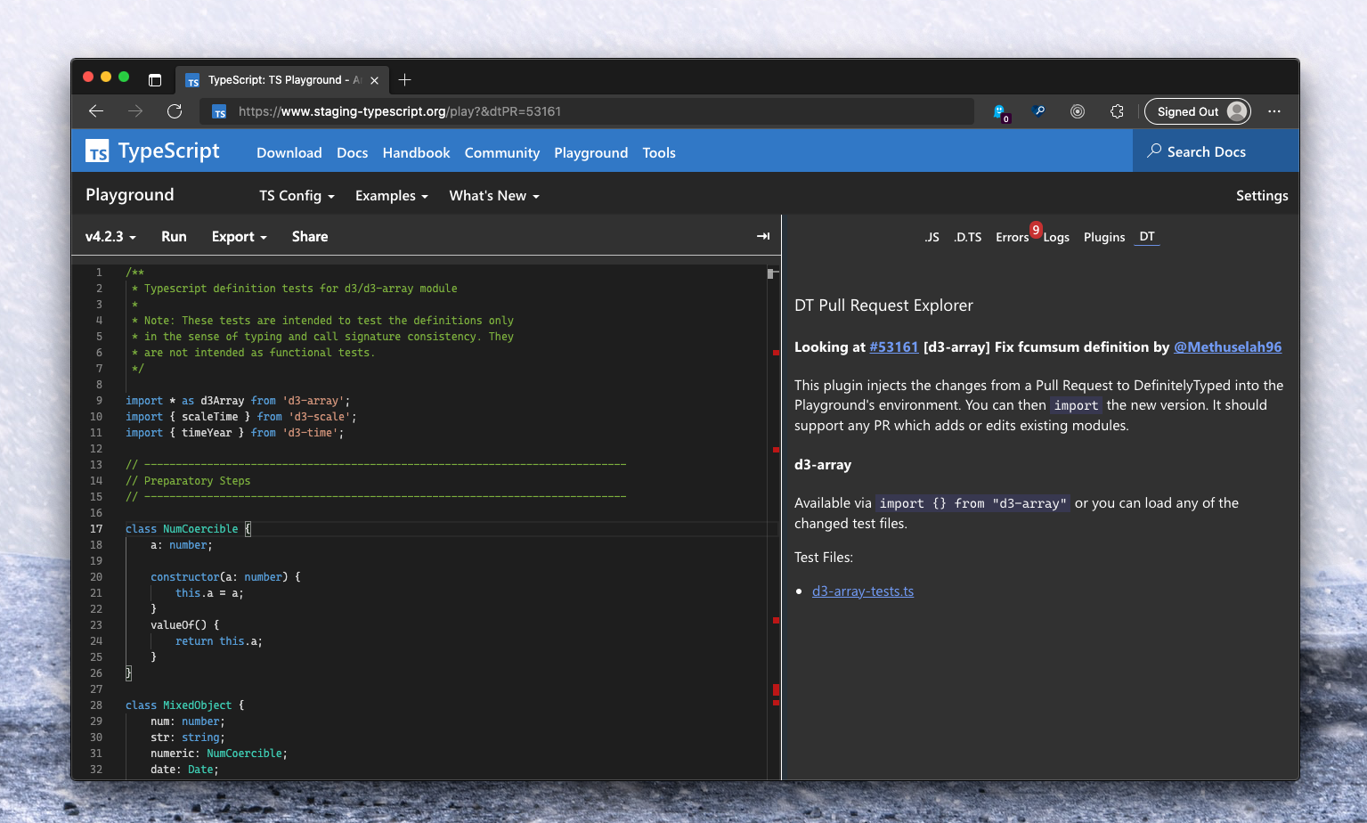Open the Docs nav link
The image size is (1367, 823).
353,152
